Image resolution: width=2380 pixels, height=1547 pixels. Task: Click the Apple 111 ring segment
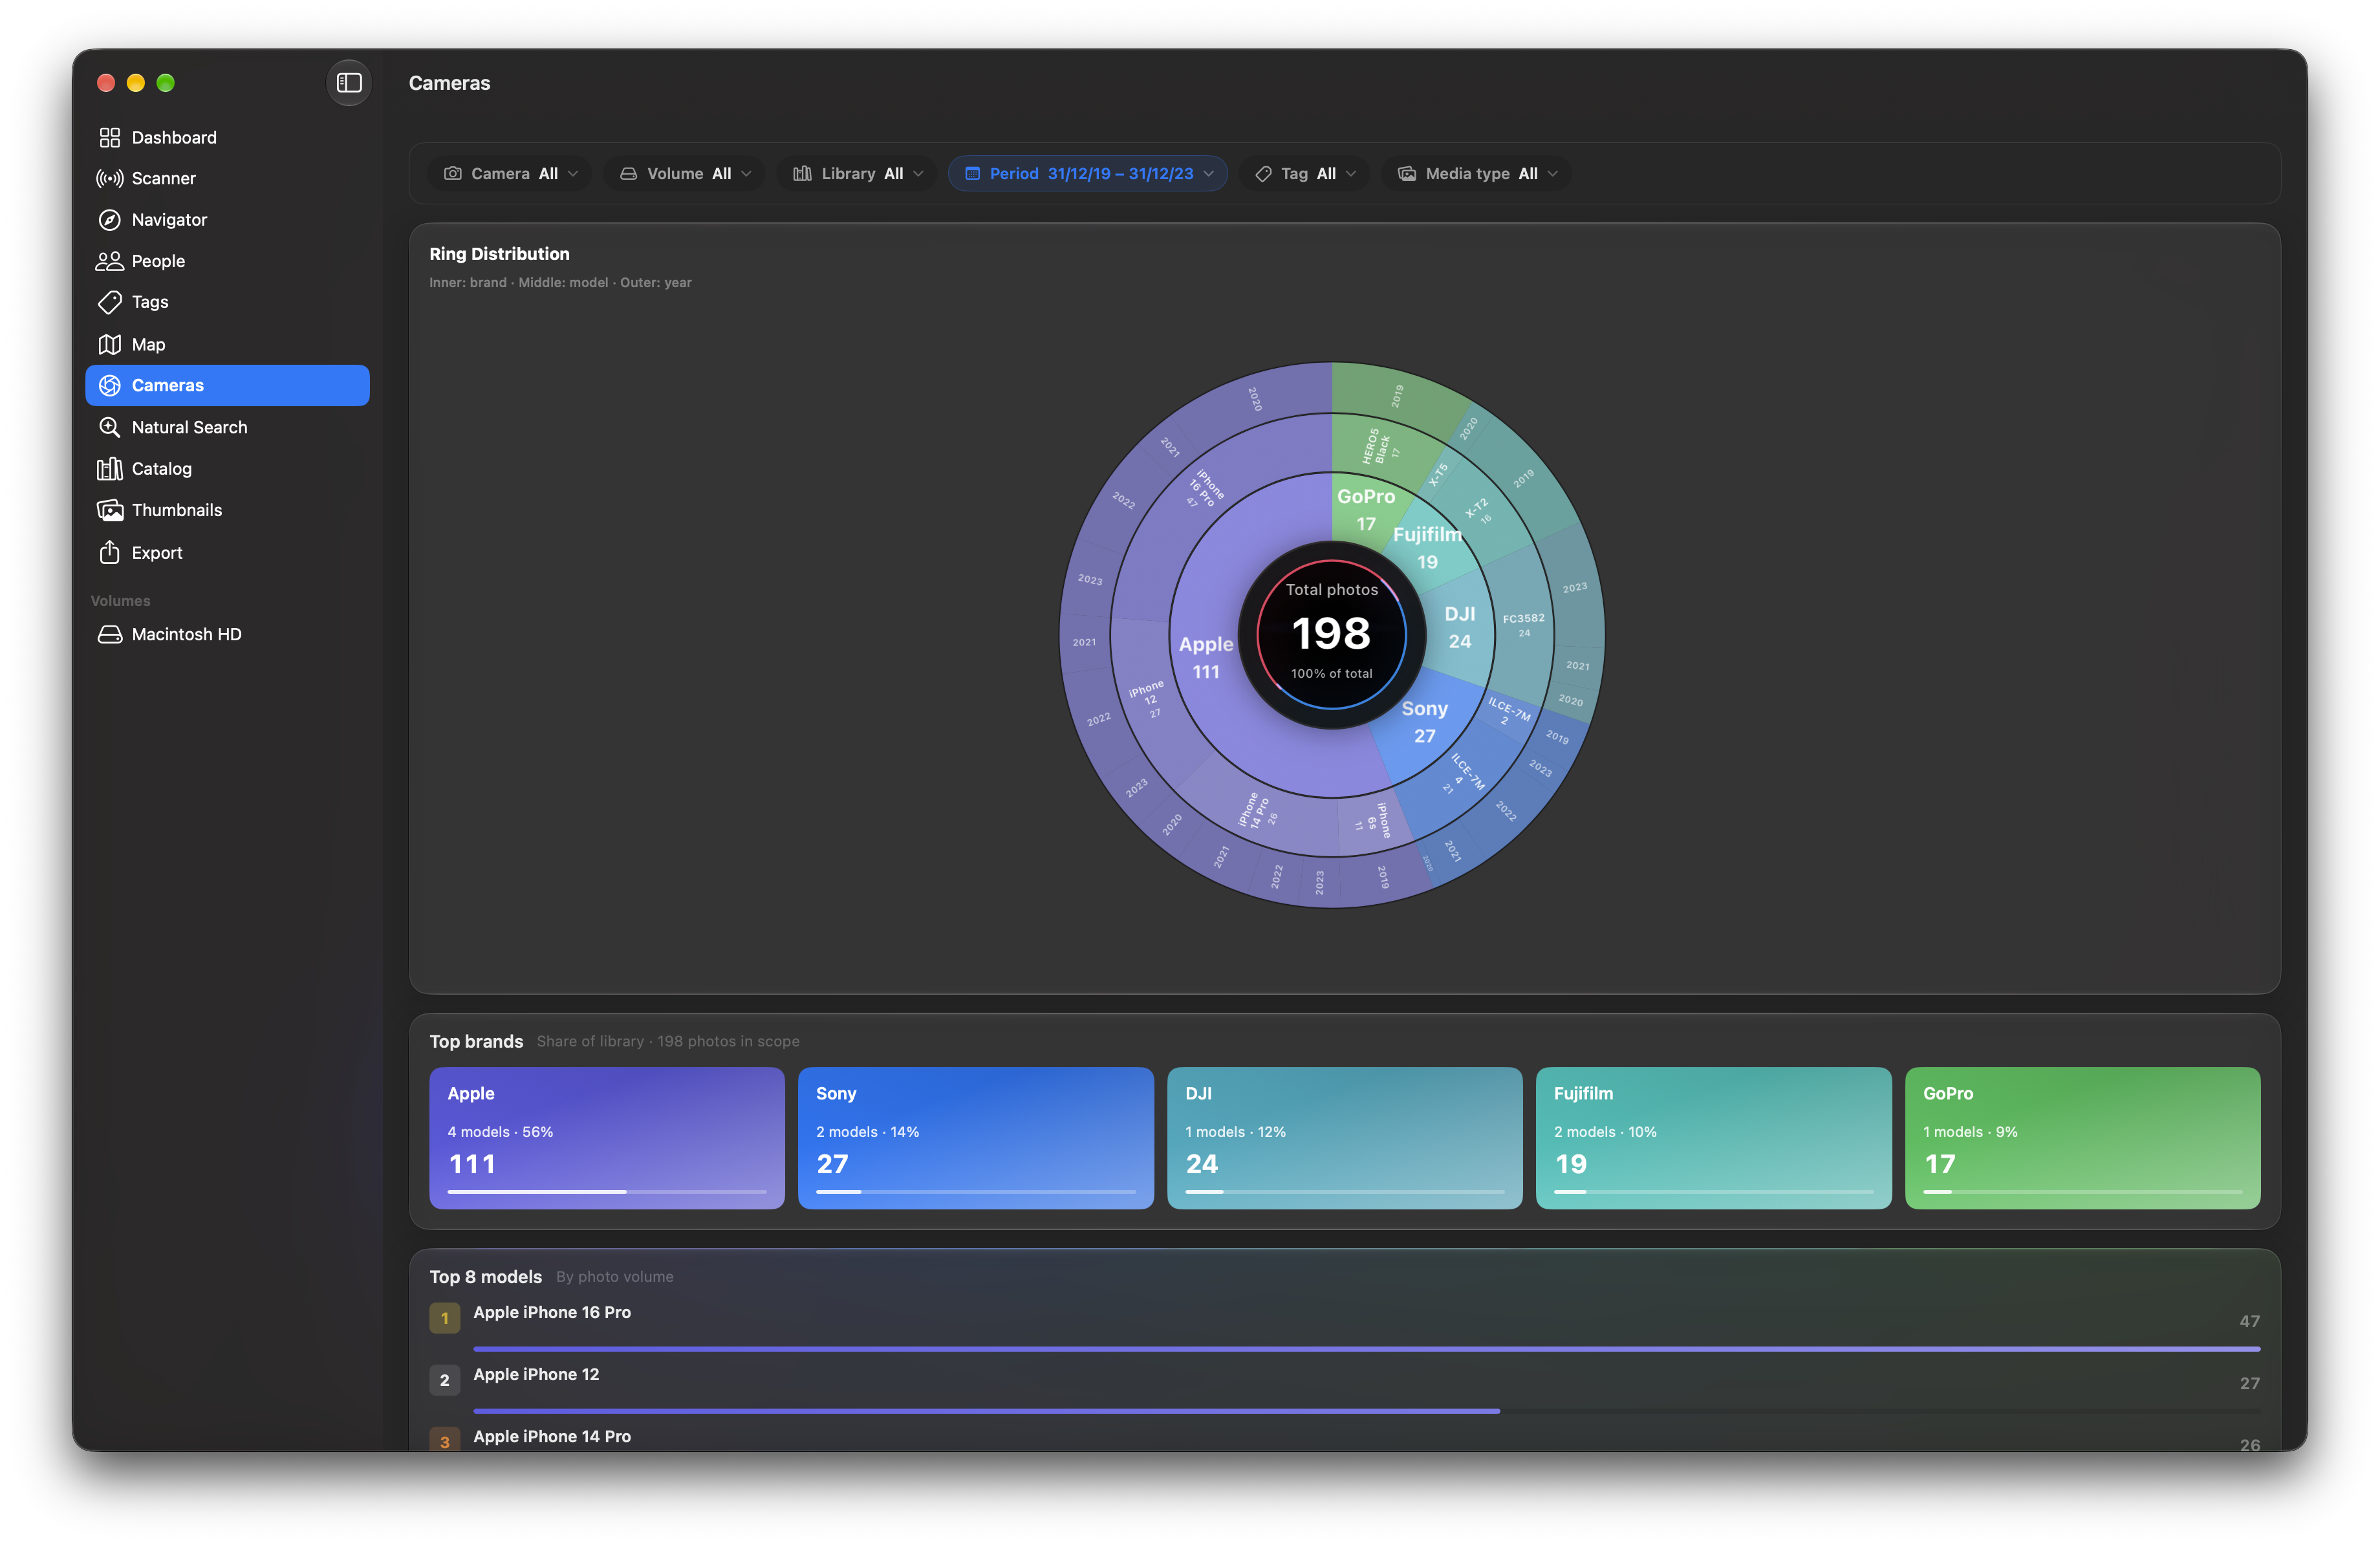[1206, 658]
